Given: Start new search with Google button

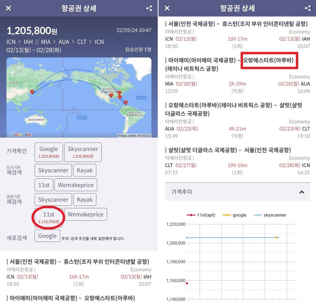Looking at the screenshot, I should (47, 236).
